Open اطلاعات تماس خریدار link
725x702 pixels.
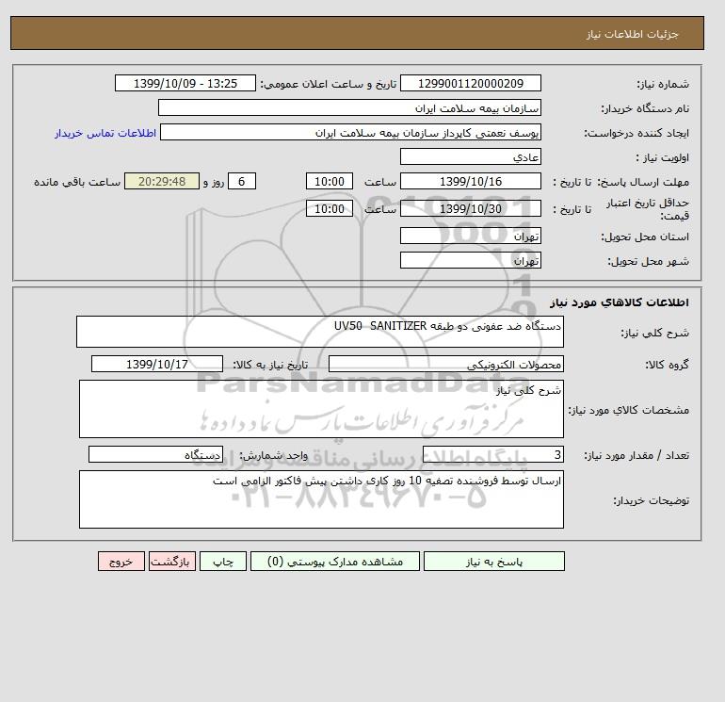[105, 133]
